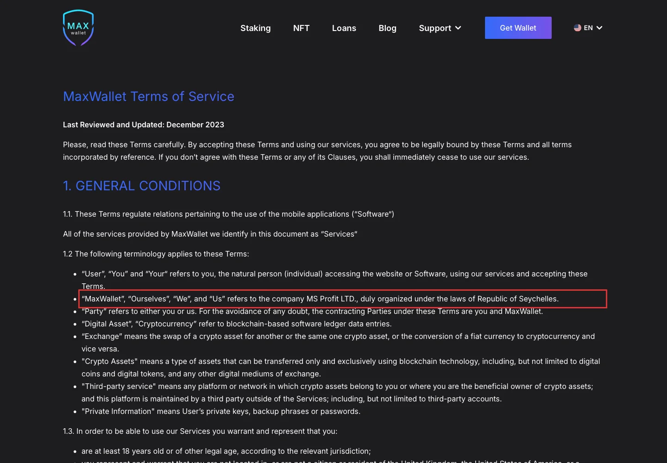Click the MS Profit LTD. company definition
Viewport: 667px width, 463px height.
coord(320,299)
